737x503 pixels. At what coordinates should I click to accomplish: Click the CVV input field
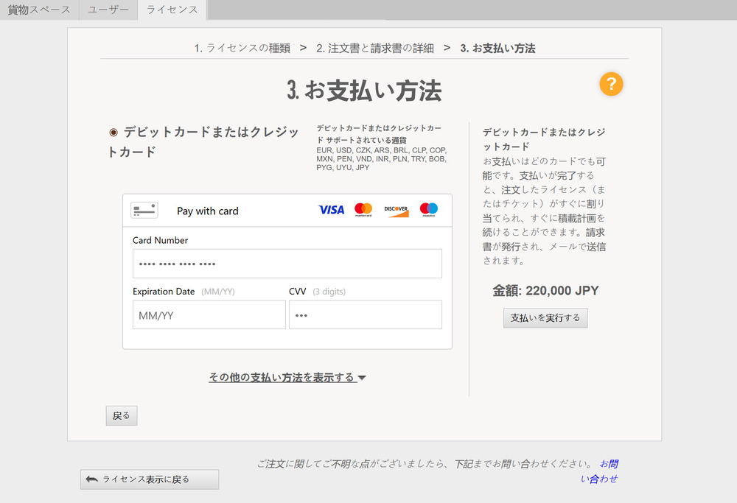click(x=365, y=315)
